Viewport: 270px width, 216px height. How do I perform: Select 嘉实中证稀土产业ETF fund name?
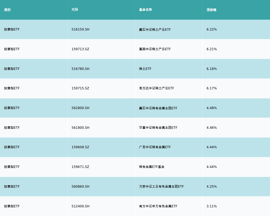[155, 29]
